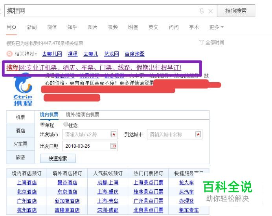Click the 全部时间 filter funnel icon
272x216 pixels.
(x=201, y=42)
